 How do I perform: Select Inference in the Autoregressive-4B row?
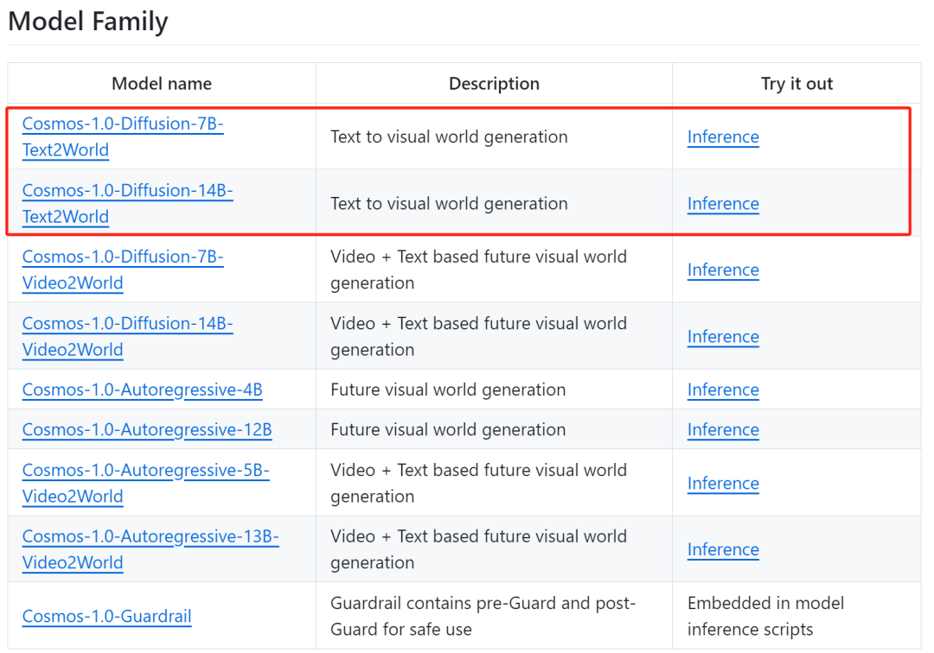click(x=723, y=390)
